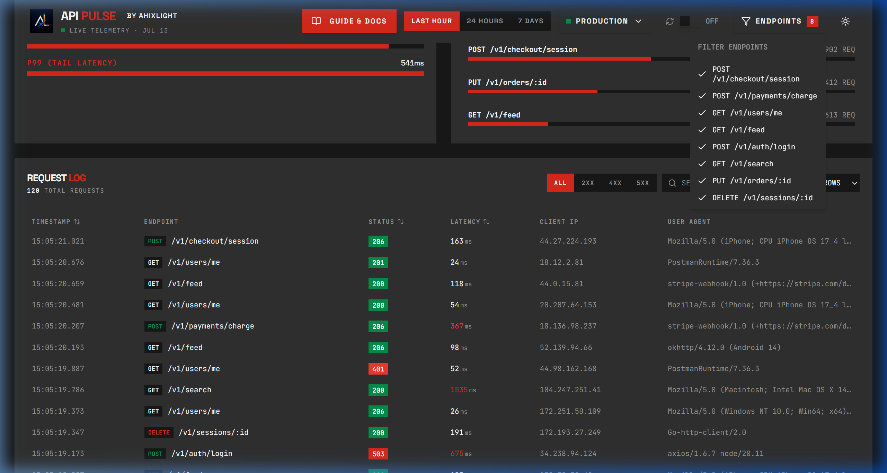Switch theme with the sun icon

(x=845, y=21)
